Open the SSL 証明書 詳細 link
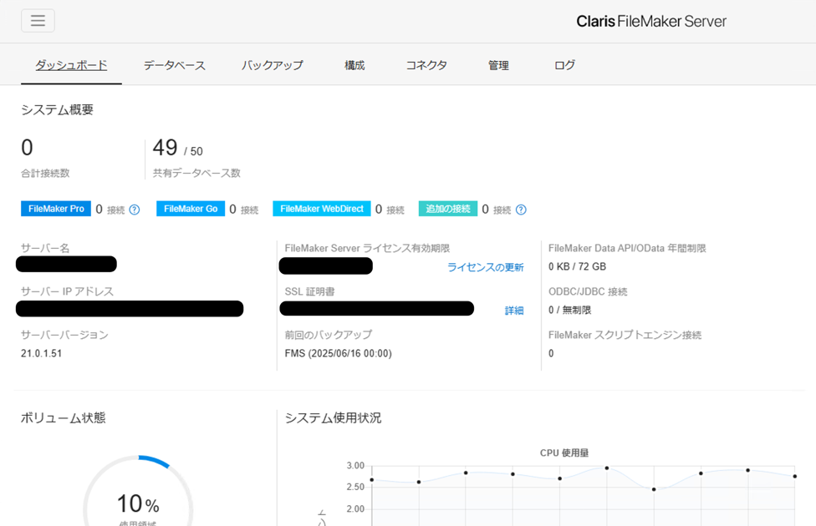 (x=514, y=311)
